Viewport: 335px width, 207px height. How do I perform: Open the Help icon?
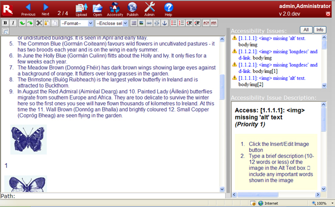[169, 9]
